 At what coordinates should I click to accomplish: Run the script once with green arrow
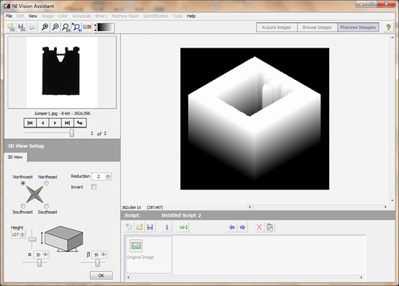point(184,227)
